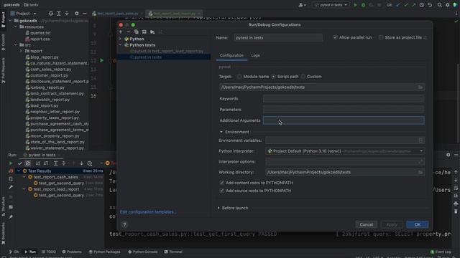Open TODO tool window tab
Image resolution: width=460 pixels, height=258 pixels.
49,252
